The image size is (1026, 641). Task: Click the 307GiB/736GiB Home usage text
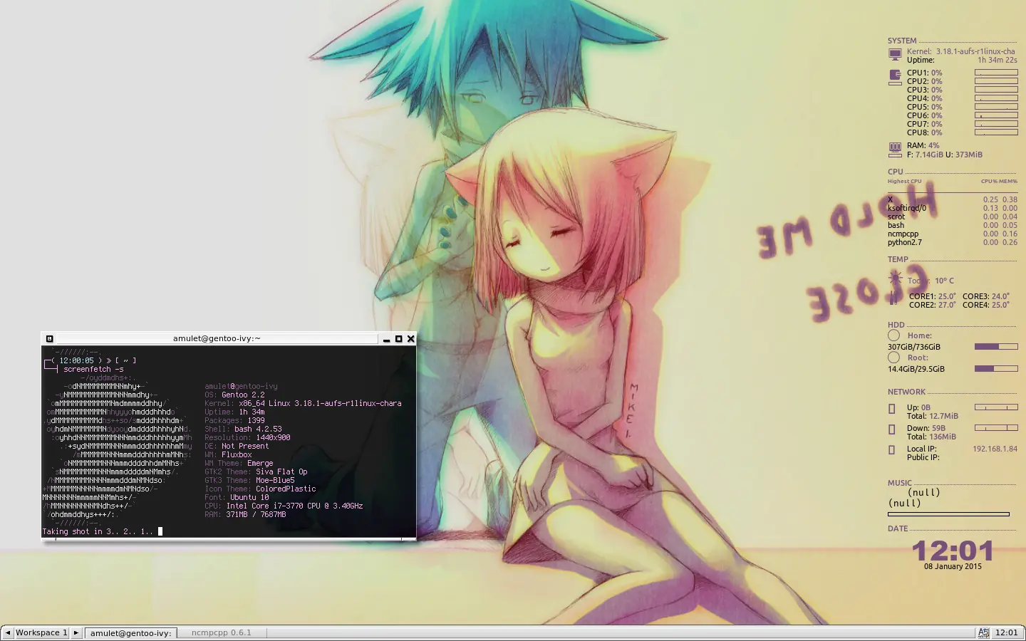tap(914, 347)
